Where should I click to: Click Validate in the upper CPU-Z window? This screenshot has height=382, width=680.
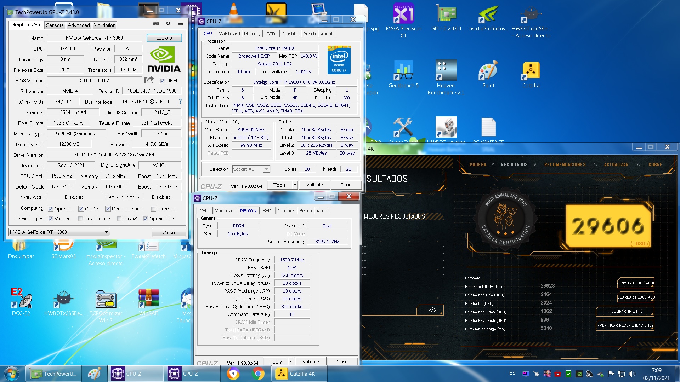314,185
